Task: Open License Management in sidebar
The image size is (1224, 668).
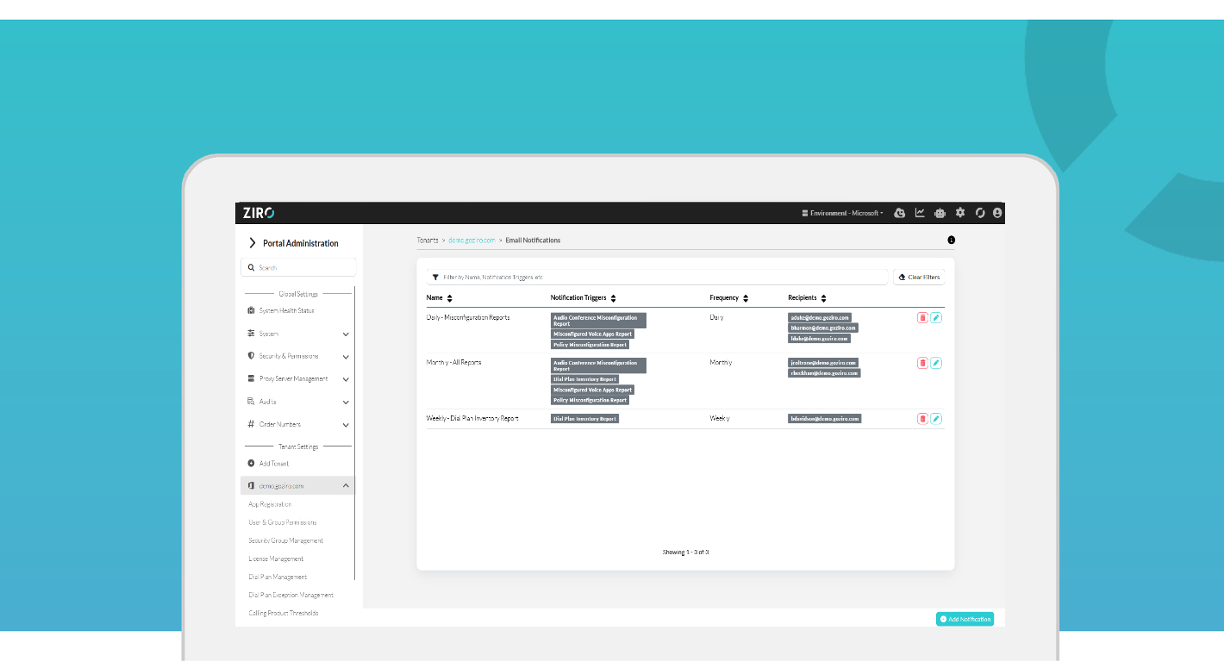Action: [276, 559]
